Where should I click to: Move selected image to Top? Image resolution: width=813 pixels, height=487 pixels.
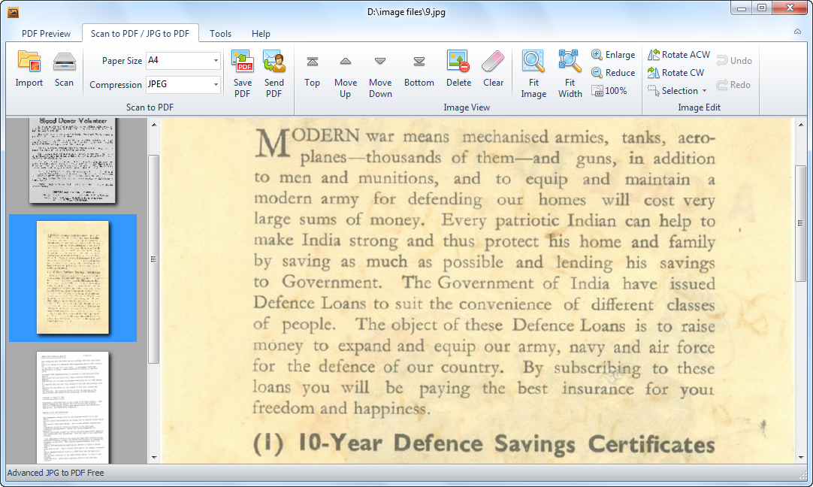point(312,71)
